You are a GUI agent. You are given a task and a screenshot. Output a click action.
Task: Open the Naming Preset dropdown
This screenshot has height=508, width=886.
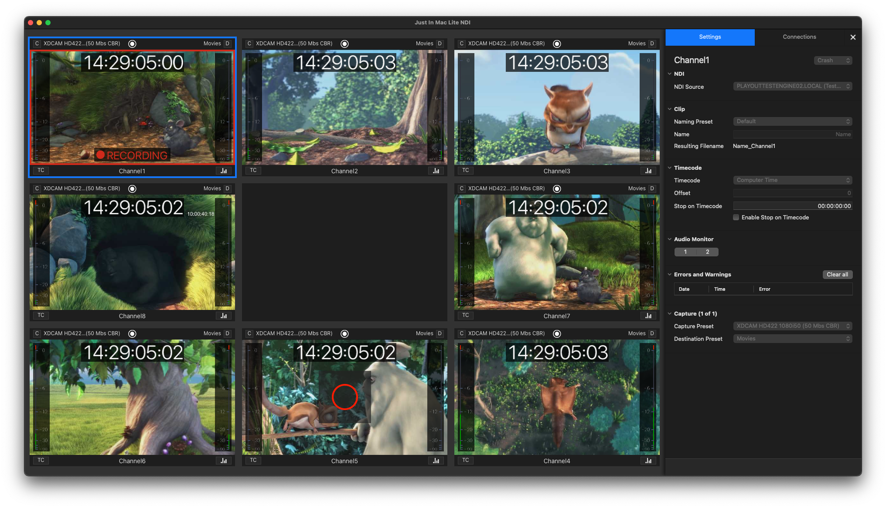click(792, 121)
